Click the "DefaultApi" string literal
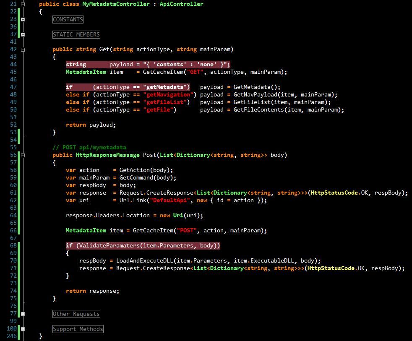Image resolution: width=412 pixels, height=341 pixels. click(x=170, y=200)
